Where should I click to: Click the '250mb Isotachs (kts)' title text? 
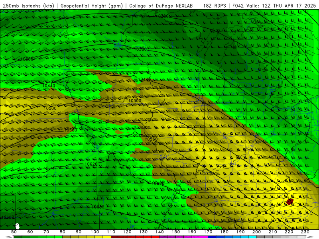pyautogui.click(x=28, y=6)
